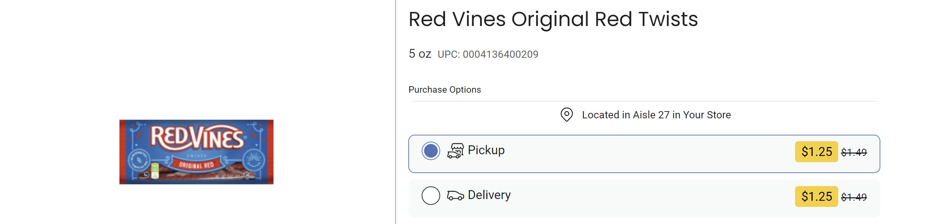Image resolution: width=932 pixels, height=224 pixels.
Task: Click the Pickup option label
Action: (x=486, y=150)
